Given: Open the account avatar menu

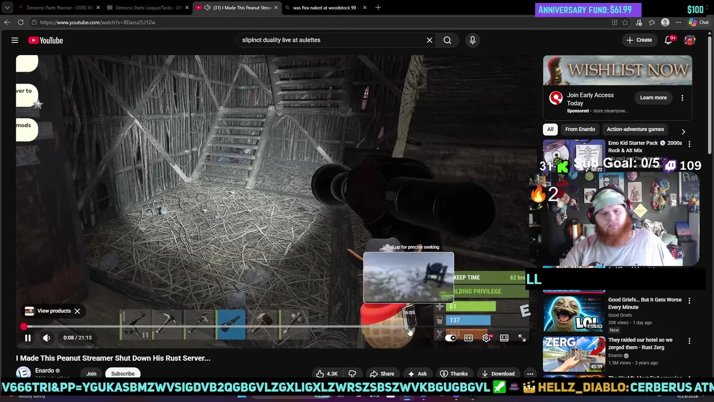Looking at the screenshot, I should (690, 40).
